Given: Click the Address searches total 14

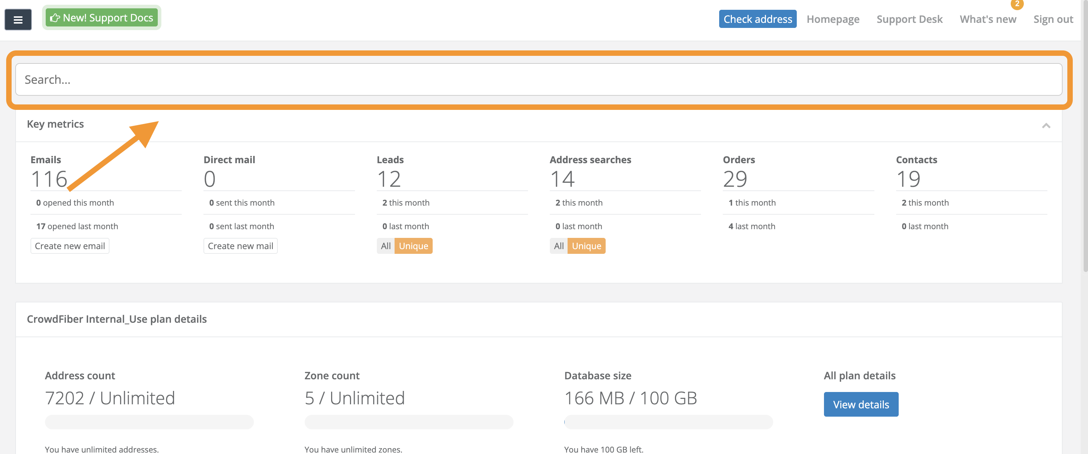Looking at the screenshot, I should coord(562,179).
